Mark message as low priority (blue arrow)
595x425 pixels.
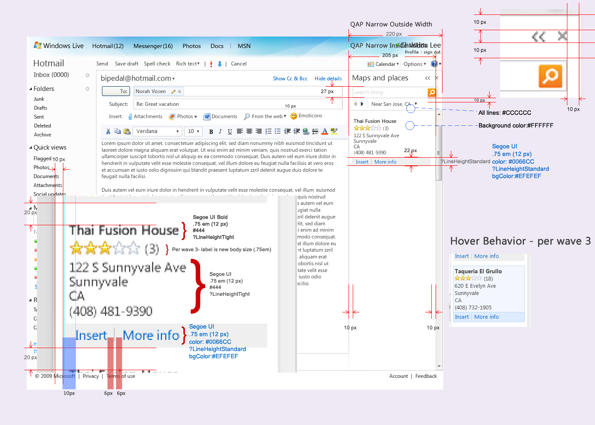click(220, 64)
